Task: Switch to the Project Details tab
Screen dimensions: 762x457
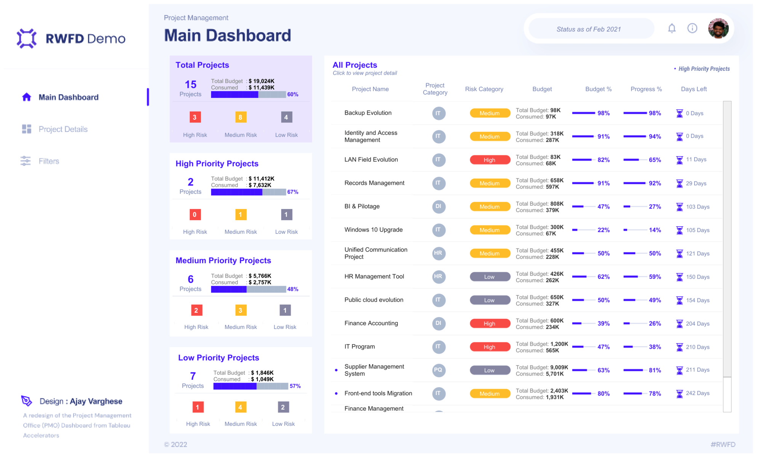Action: pos(62,129)
